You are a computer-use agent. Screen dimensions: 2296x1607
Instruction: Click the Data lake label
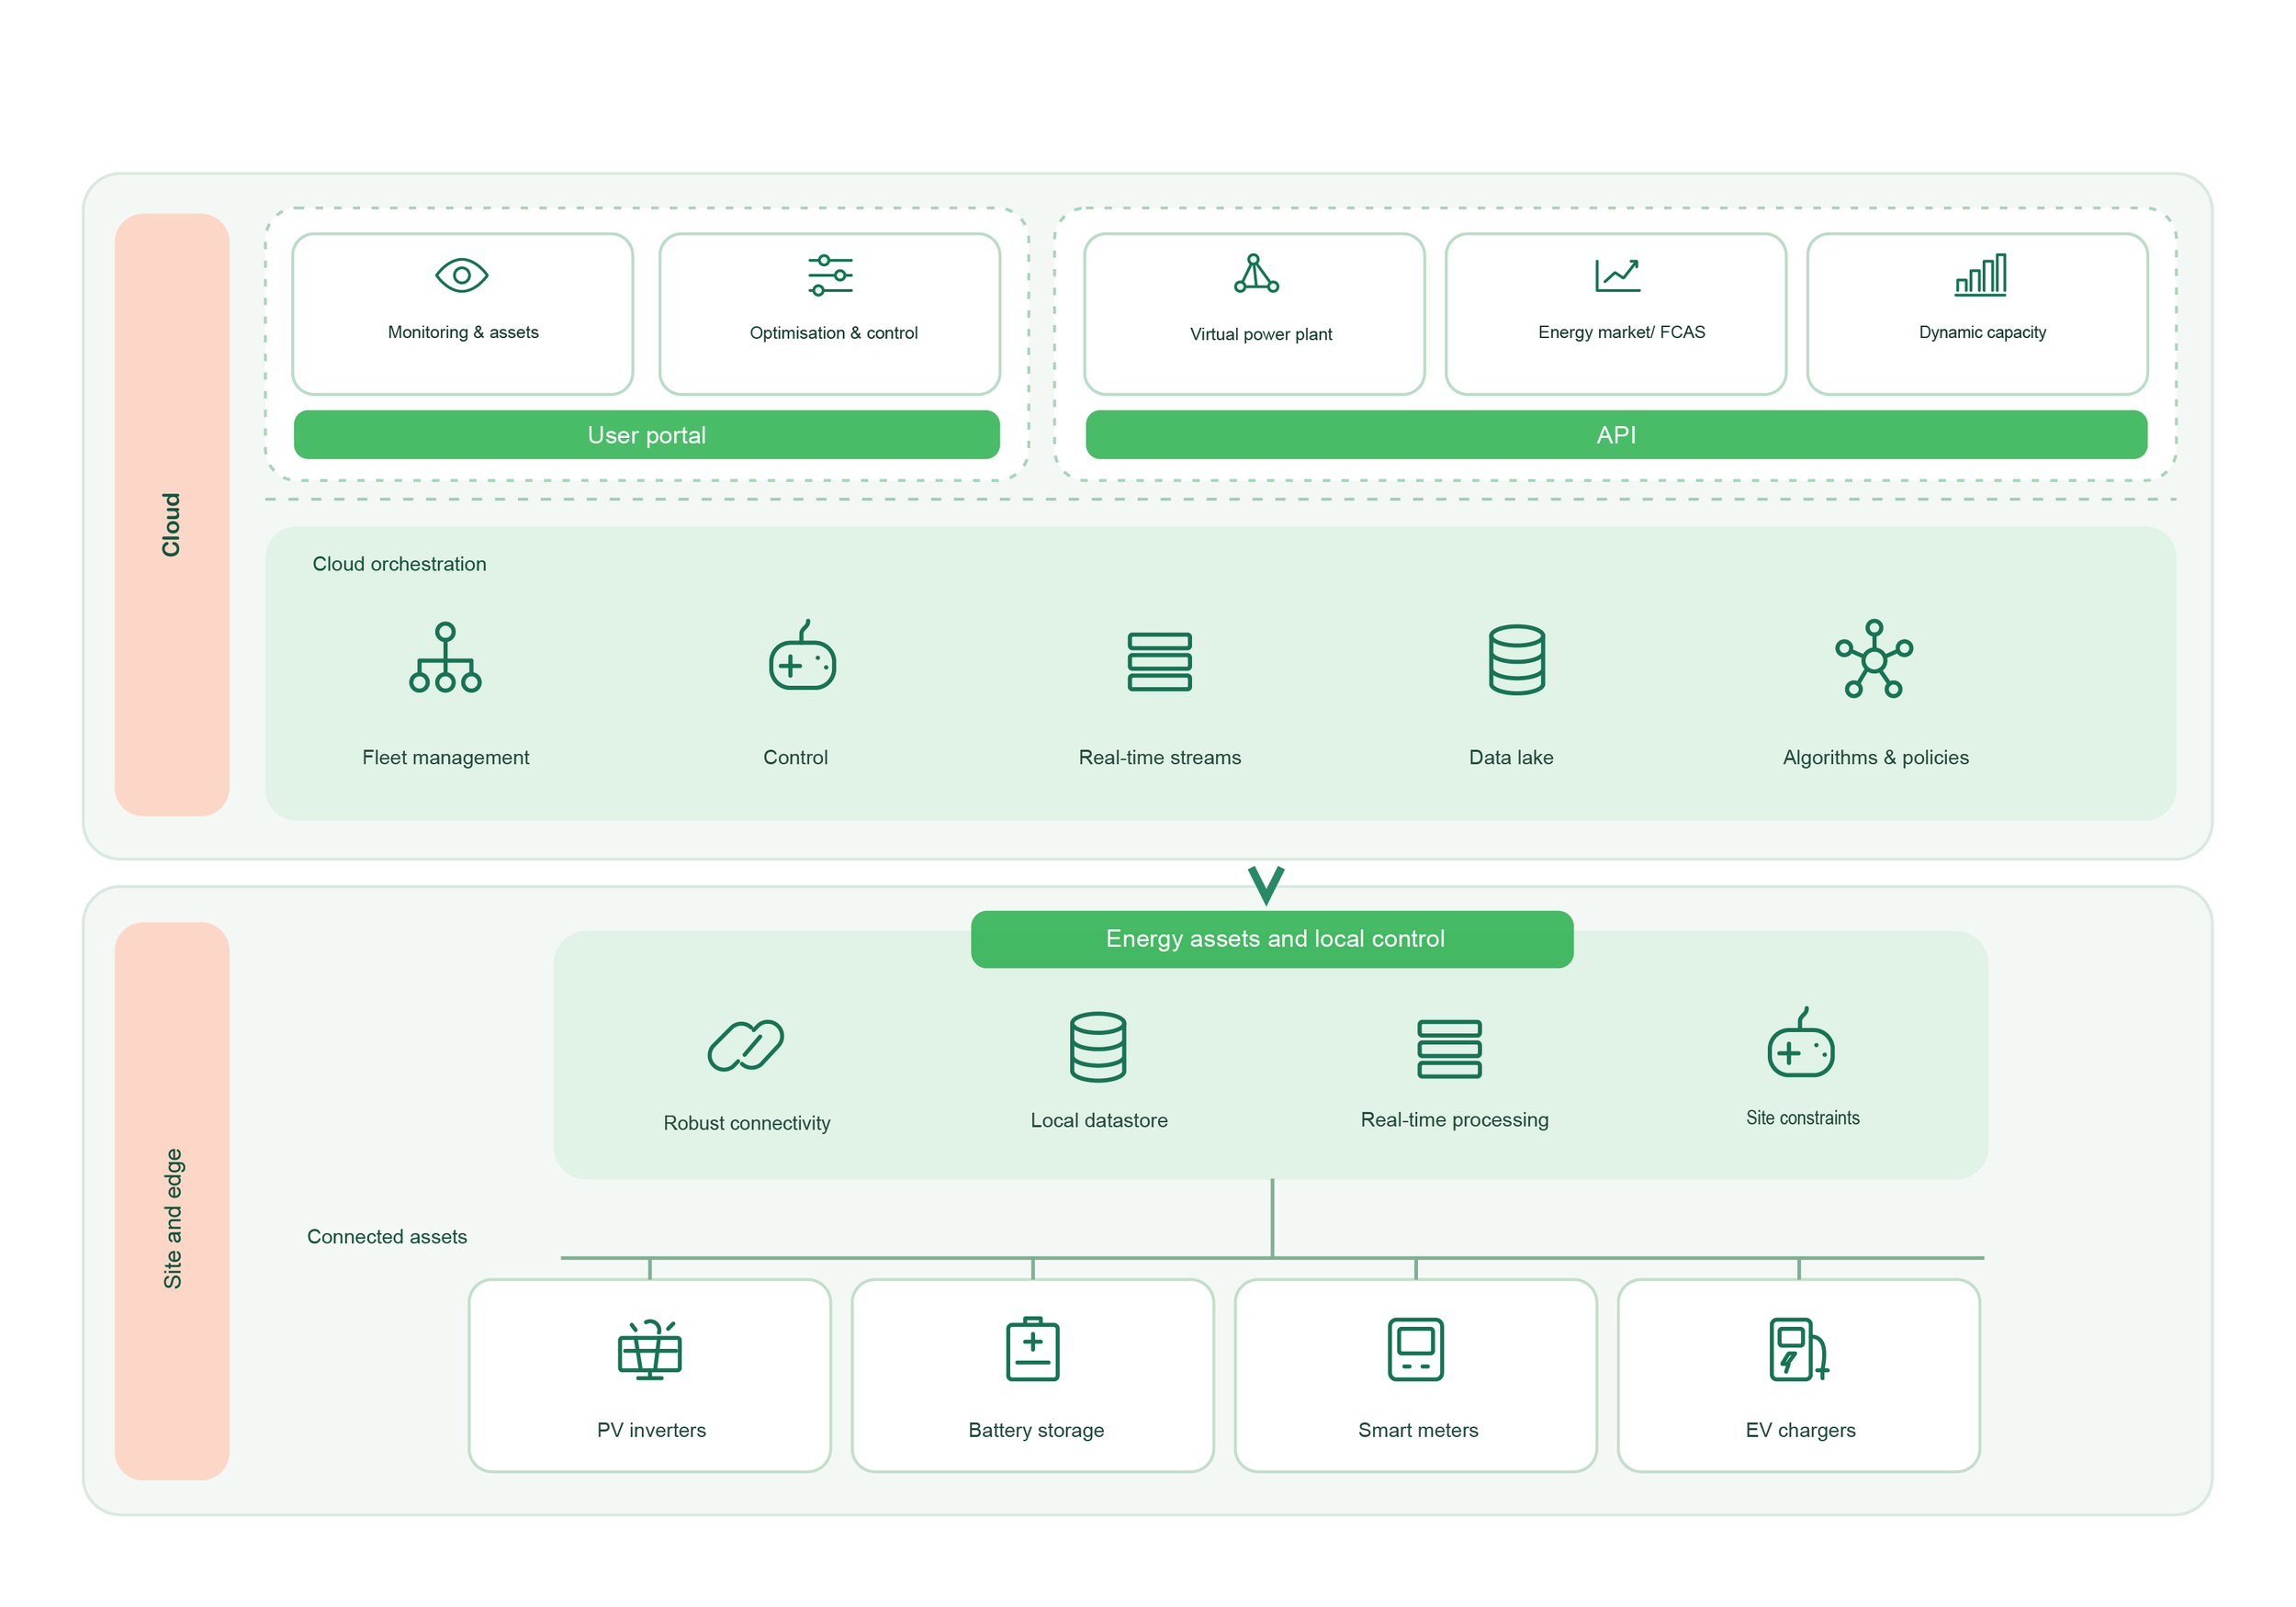coord(1511,757)
